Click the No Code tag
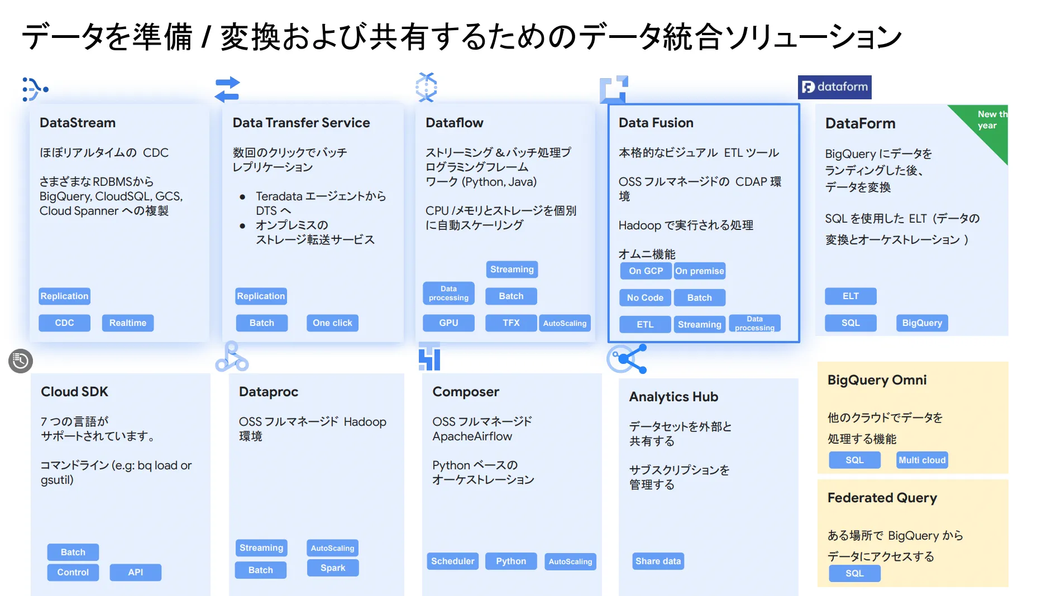 coord(645,297)
